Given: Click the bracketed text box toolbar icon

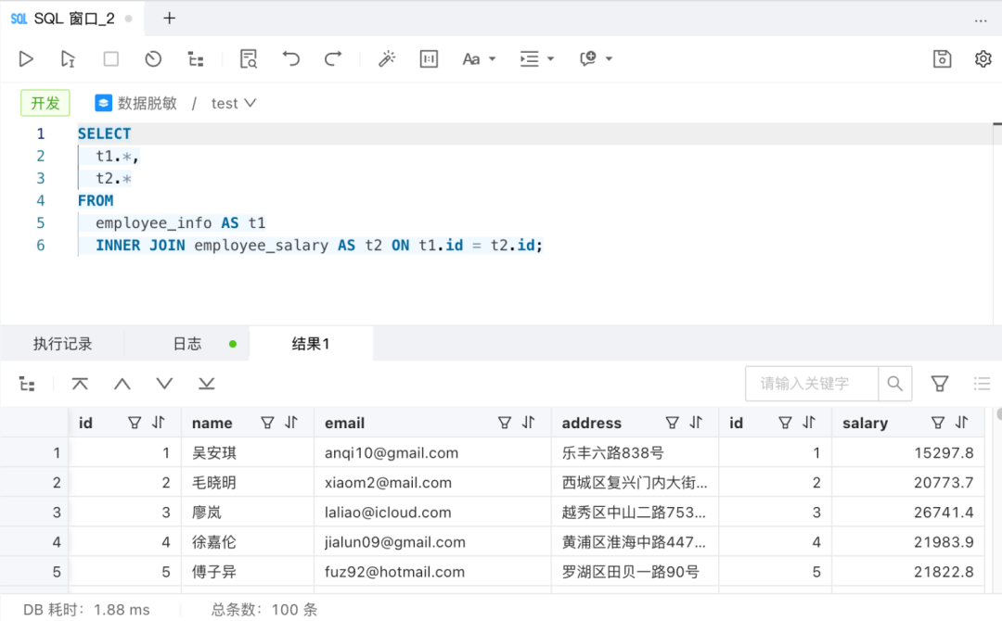Looking at the screenshot, I should (x=429, y=59).
